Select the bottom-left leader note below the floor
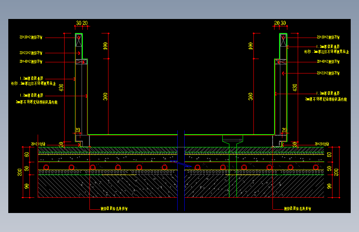The image size is (359, 232). click(114, 208)
